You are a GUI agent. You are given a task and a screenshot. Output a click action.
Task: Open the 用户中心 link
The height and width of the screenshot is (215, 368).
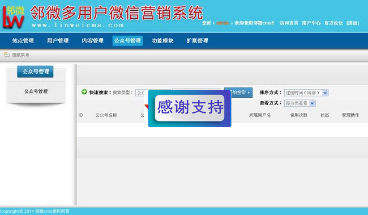[311, 23]
